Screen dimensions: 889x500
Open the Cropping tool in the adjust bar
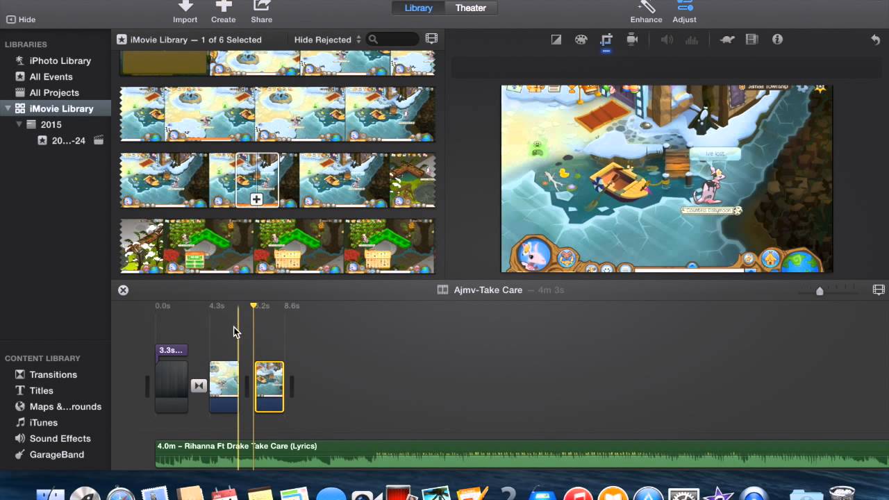pyautogui.click(x=606, y=40)
